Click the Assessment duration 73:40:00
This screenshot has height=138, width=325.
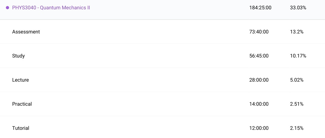(x=259, y=32)
